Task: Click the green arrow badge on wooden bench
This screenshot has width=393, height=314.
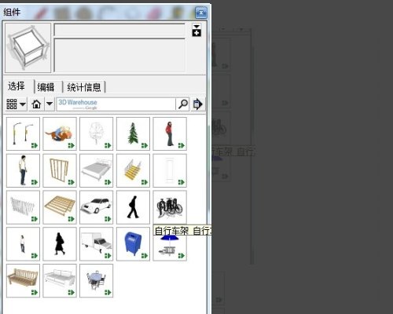Action: pos(35,292)
